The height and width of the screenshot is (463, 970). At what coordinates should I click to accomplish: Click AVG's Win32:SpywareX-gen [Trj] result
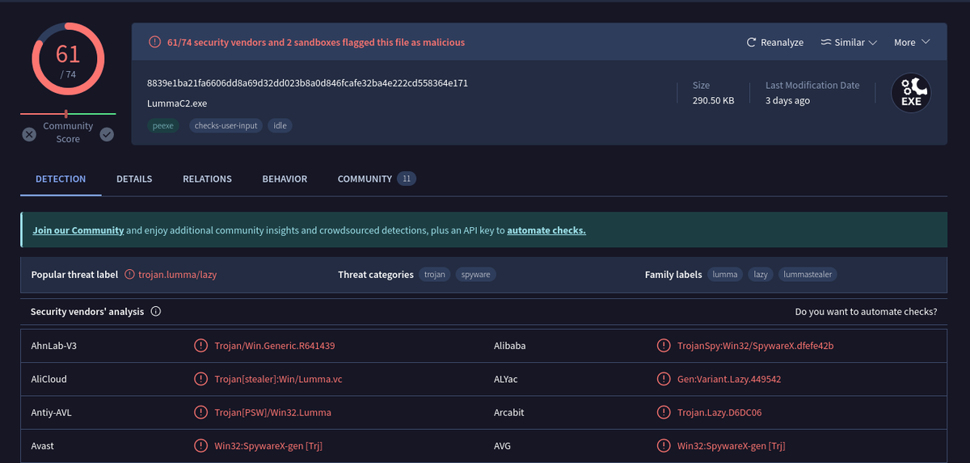[x=731, y=446]
